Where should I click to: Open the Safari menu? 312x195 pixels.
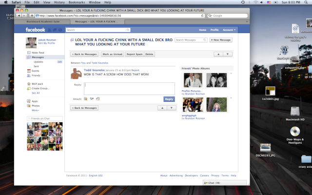click(16, 2)
